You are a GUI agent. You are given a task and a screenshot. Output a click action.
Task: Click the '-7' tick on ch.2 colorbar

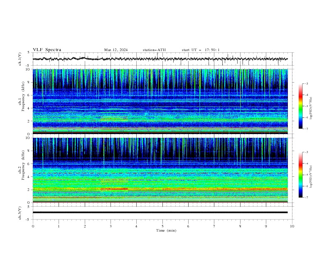[306, 197]
